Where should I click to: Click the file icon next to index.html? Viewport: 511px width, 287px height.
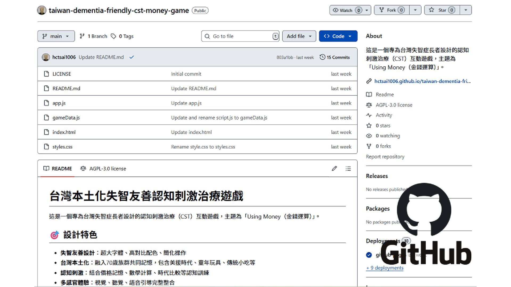coord(46,132)
